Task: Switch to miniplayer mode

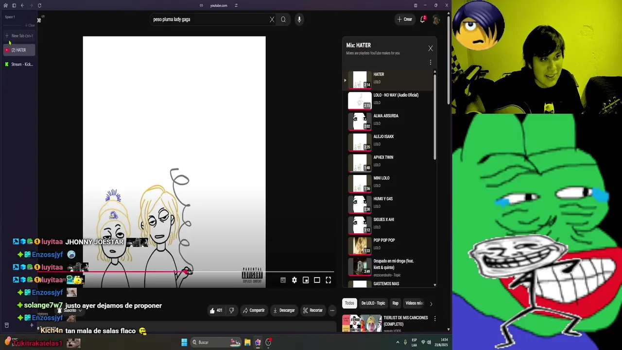Action: [306, 280]
